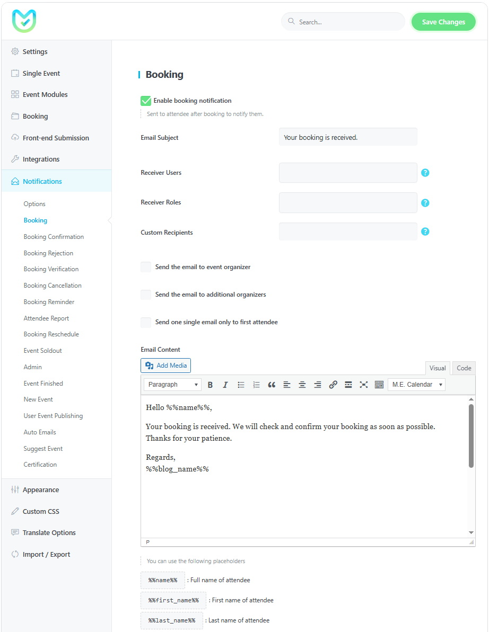This screenshot has height=632, width=489.
Task: Click the Add Media button
Action: pyautogui.click(x=165, y=366)
